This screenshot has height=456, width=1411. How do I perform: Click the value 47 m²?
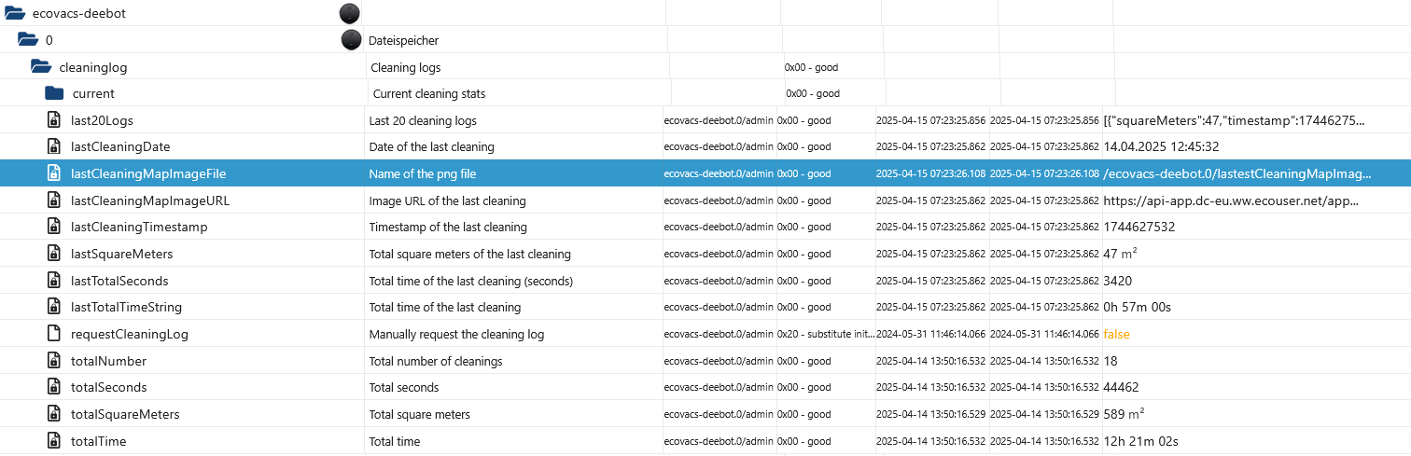(x=1120, y=254)
